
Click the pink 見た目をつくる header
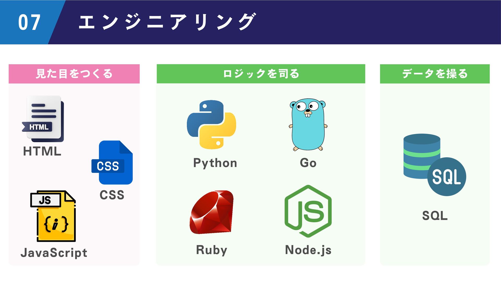click(74, 74)
